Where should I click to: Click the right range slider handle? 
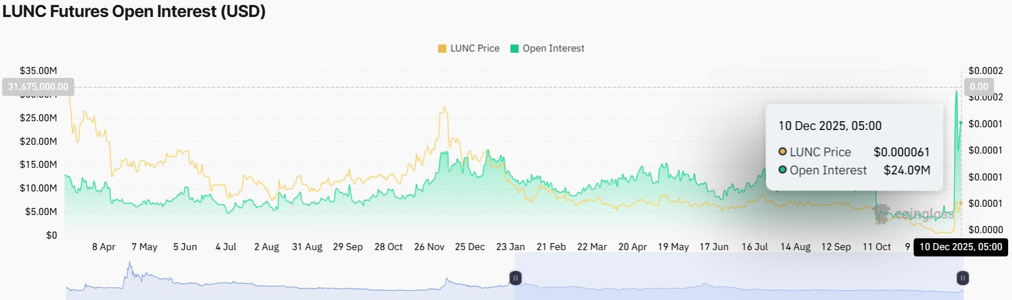tap(963, 278)
